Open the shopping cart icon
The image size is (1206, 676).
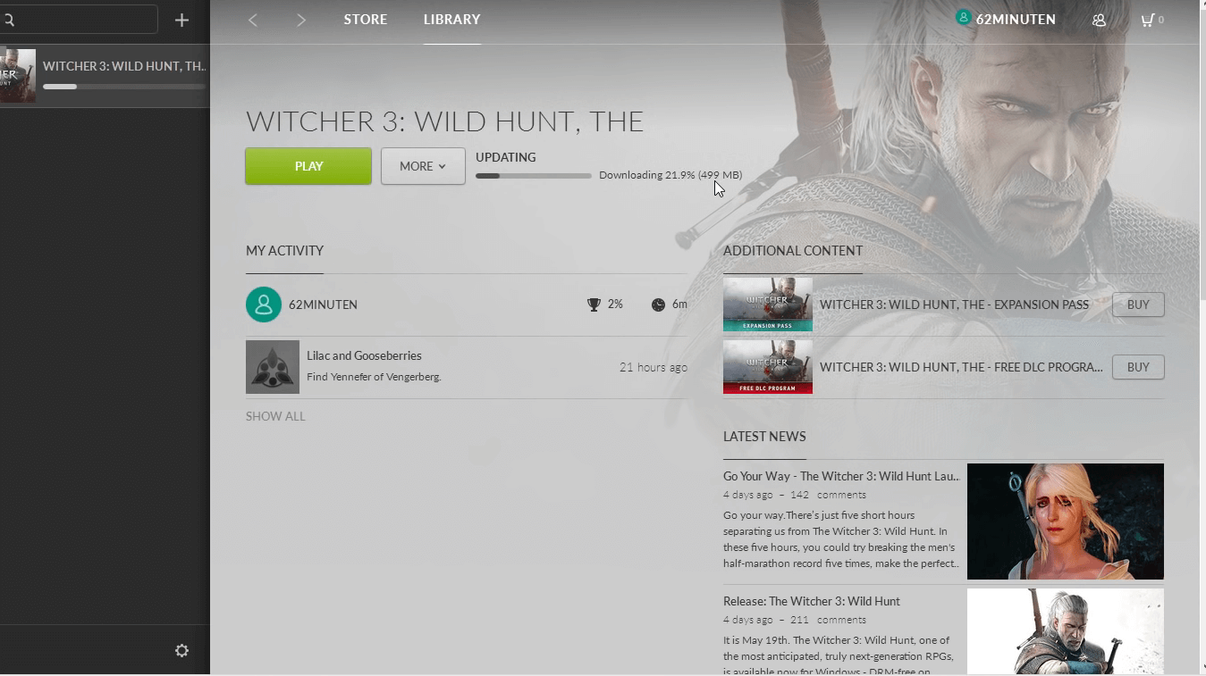1147,20
